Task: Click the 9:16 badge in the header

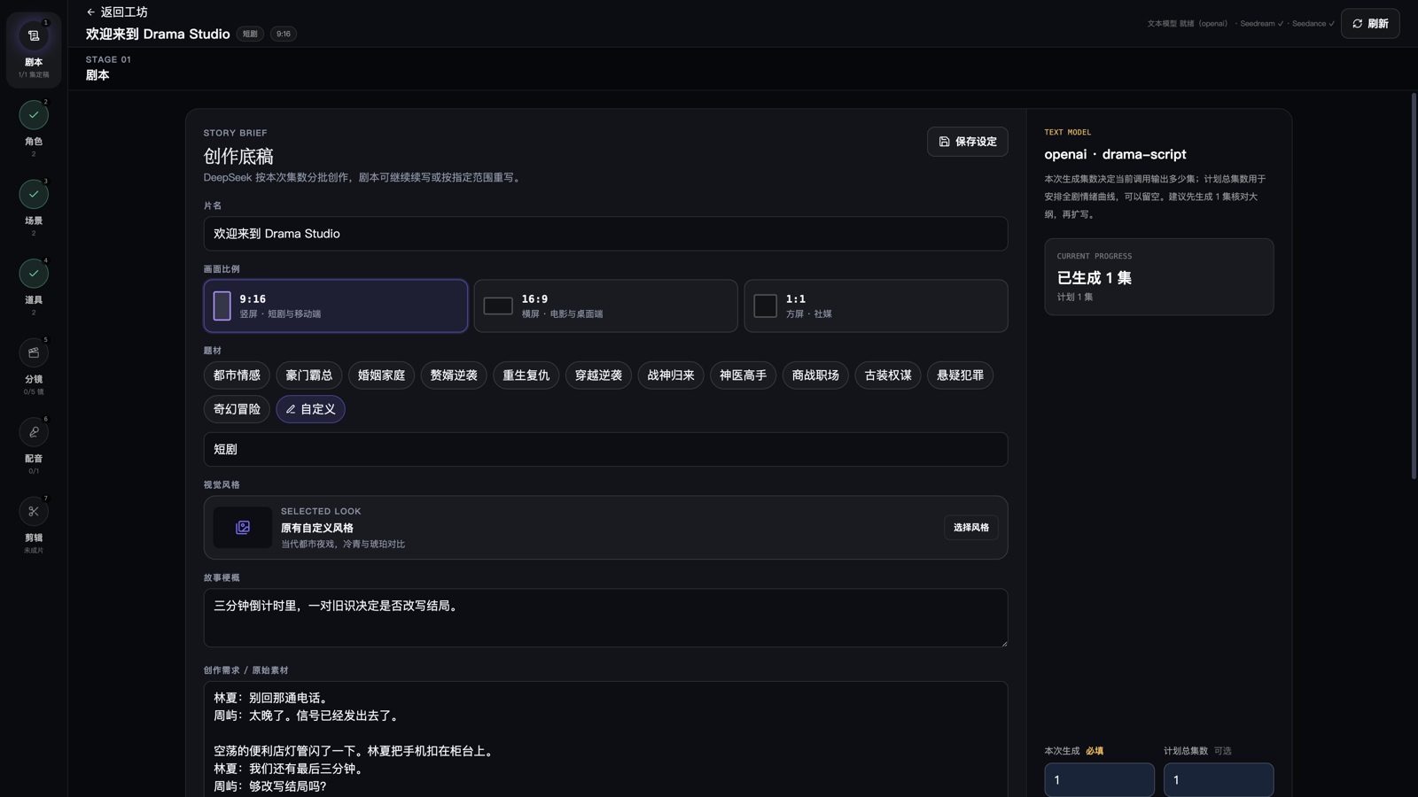Action: point(284,35)
